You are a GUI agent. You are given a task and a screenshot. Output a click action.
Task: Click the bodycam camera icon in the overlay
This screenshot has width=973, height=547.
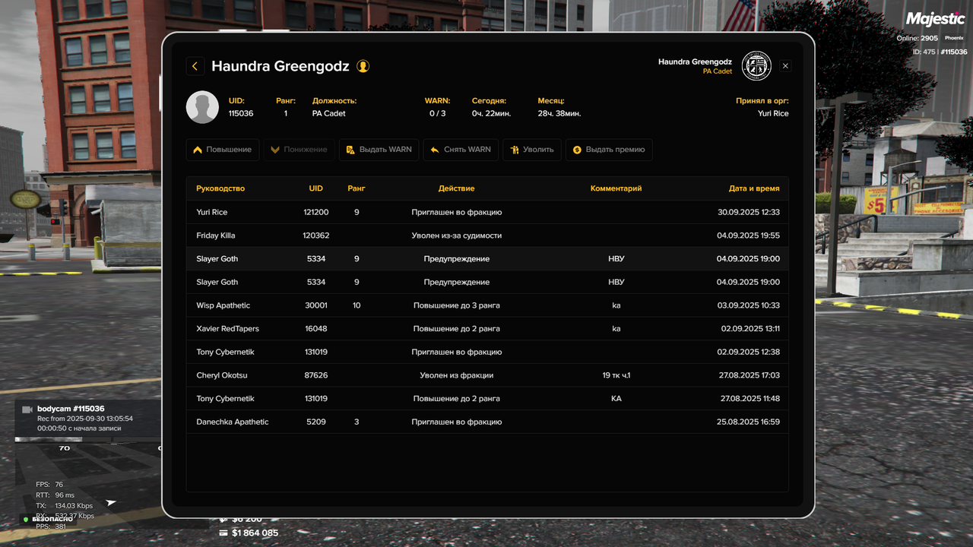click(x=28, y=409)
